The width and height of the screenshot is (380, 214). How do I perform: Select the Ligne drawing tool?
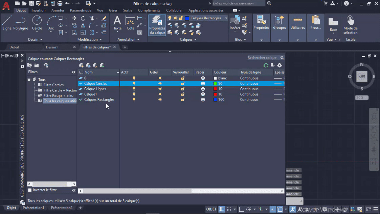click(7, 24)
